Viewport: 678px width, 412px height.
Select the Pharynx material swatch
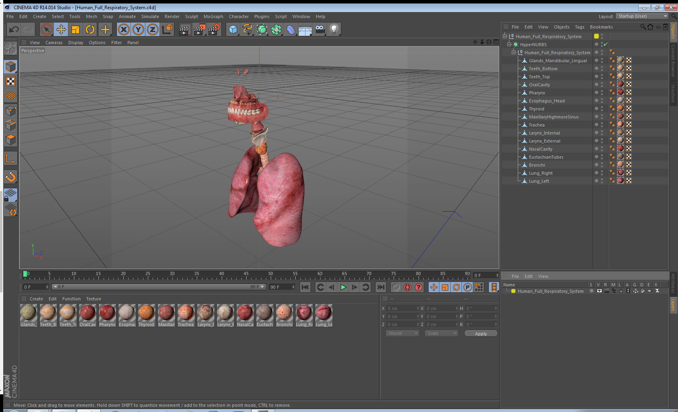[107, 316]
